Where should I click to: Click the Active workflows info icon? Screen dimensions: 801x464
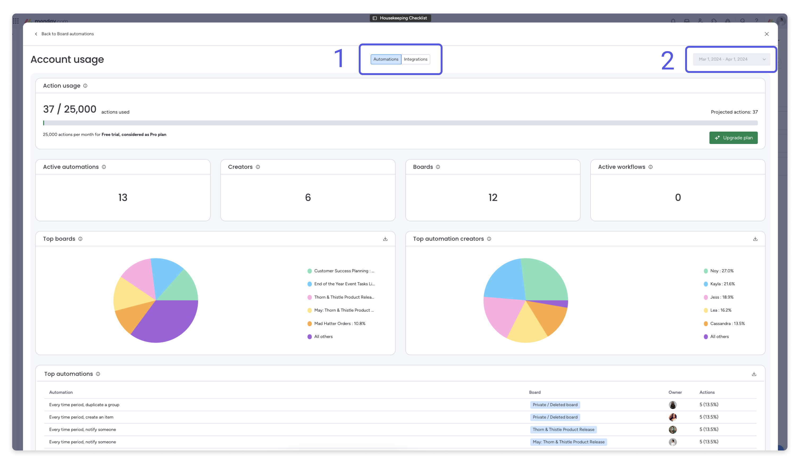click(651, 167)
